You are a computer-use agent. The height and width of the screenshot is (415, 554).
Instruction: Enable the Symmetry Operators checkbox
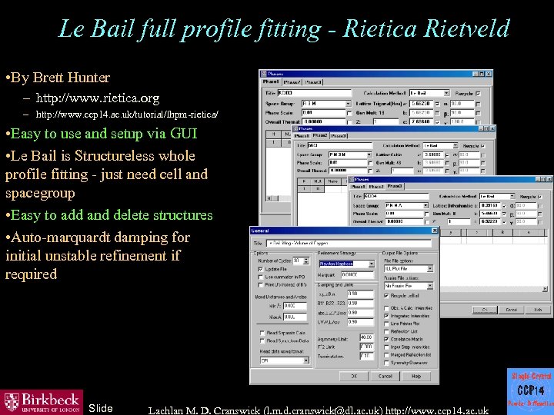pyautogui.click(x=386, y=363)
